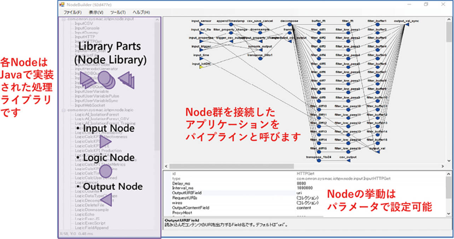Select the input_trigger node
The height and width of the screenshot is (239, 454).
(200, 50)
